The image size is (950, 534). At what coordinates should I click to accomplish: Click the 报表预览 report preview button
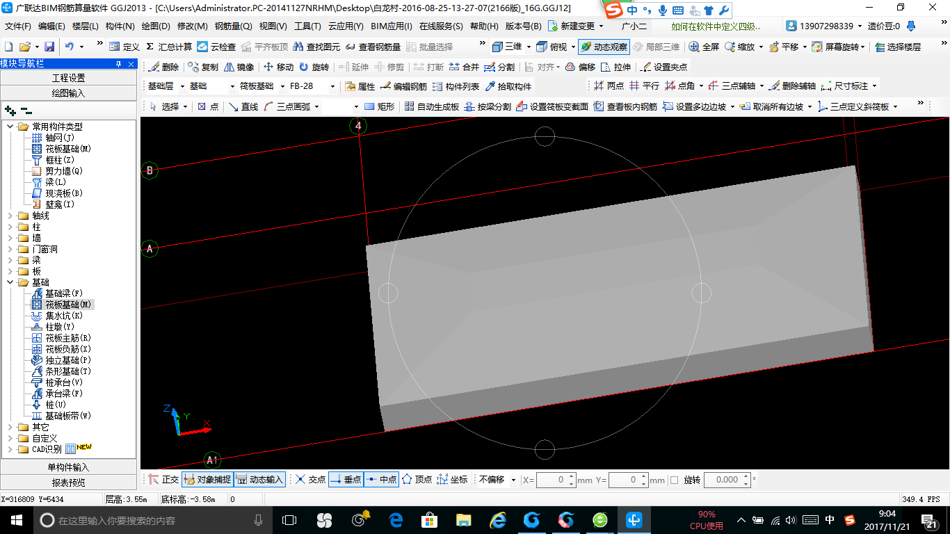(68, 483)
